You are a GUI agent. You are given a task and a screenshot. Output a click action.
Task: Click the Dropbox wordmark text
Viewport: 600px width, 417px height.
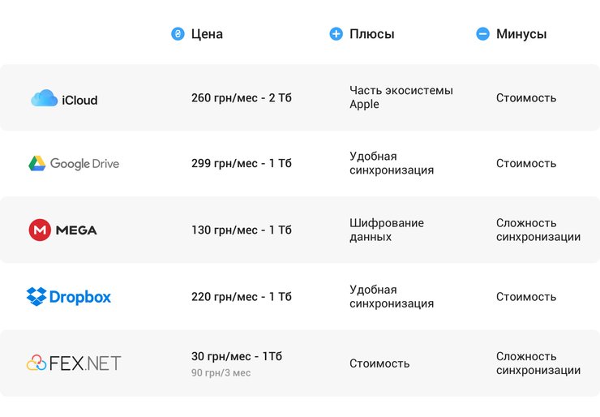coord(80,297)
